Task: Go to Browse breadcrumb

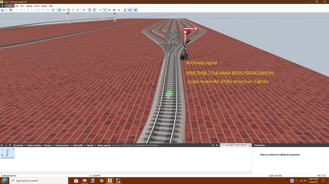Action: [x=48, y=145]
